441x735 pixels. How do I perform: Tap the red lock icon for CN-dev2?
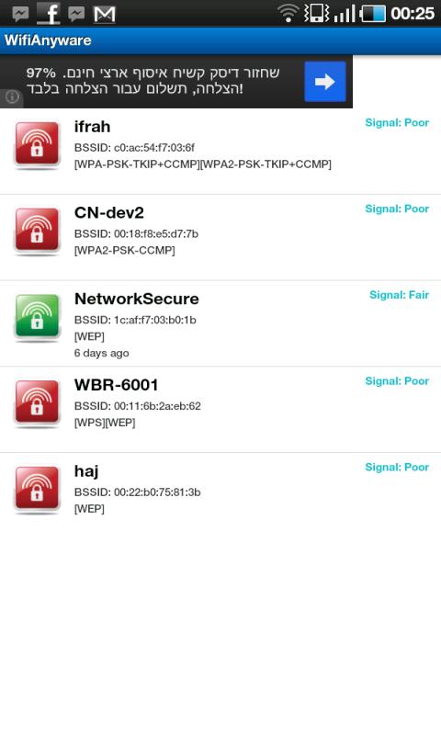[37, 231]
